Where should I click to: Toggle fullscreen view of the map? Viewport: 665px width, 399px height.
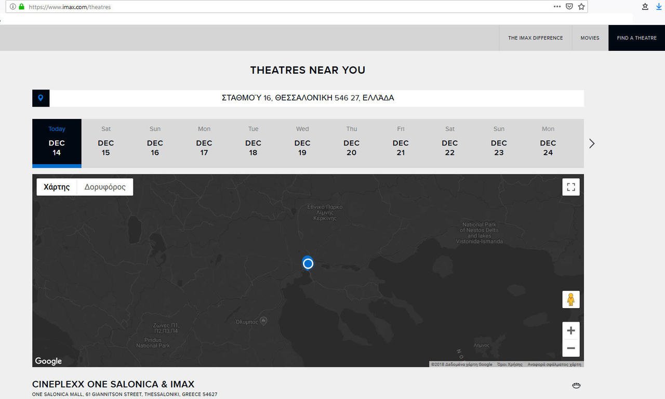click(x=571, y=187)
